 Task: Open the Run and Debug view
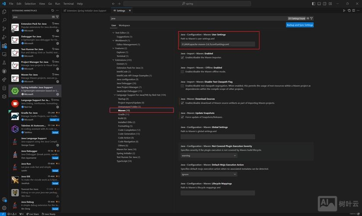pos(4,37)
